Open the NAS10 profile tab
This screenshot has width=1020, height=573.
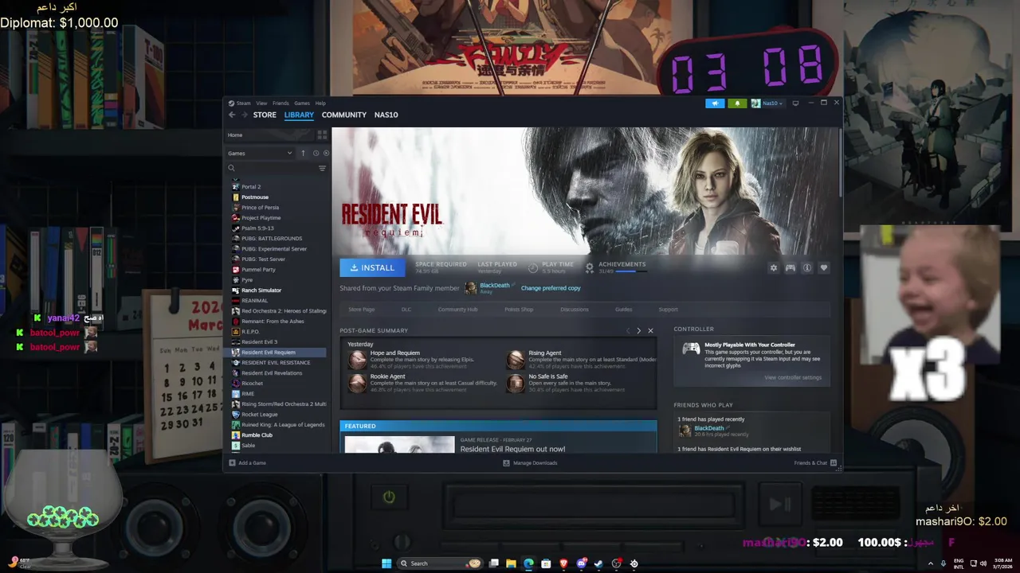(x=386, y=115)
